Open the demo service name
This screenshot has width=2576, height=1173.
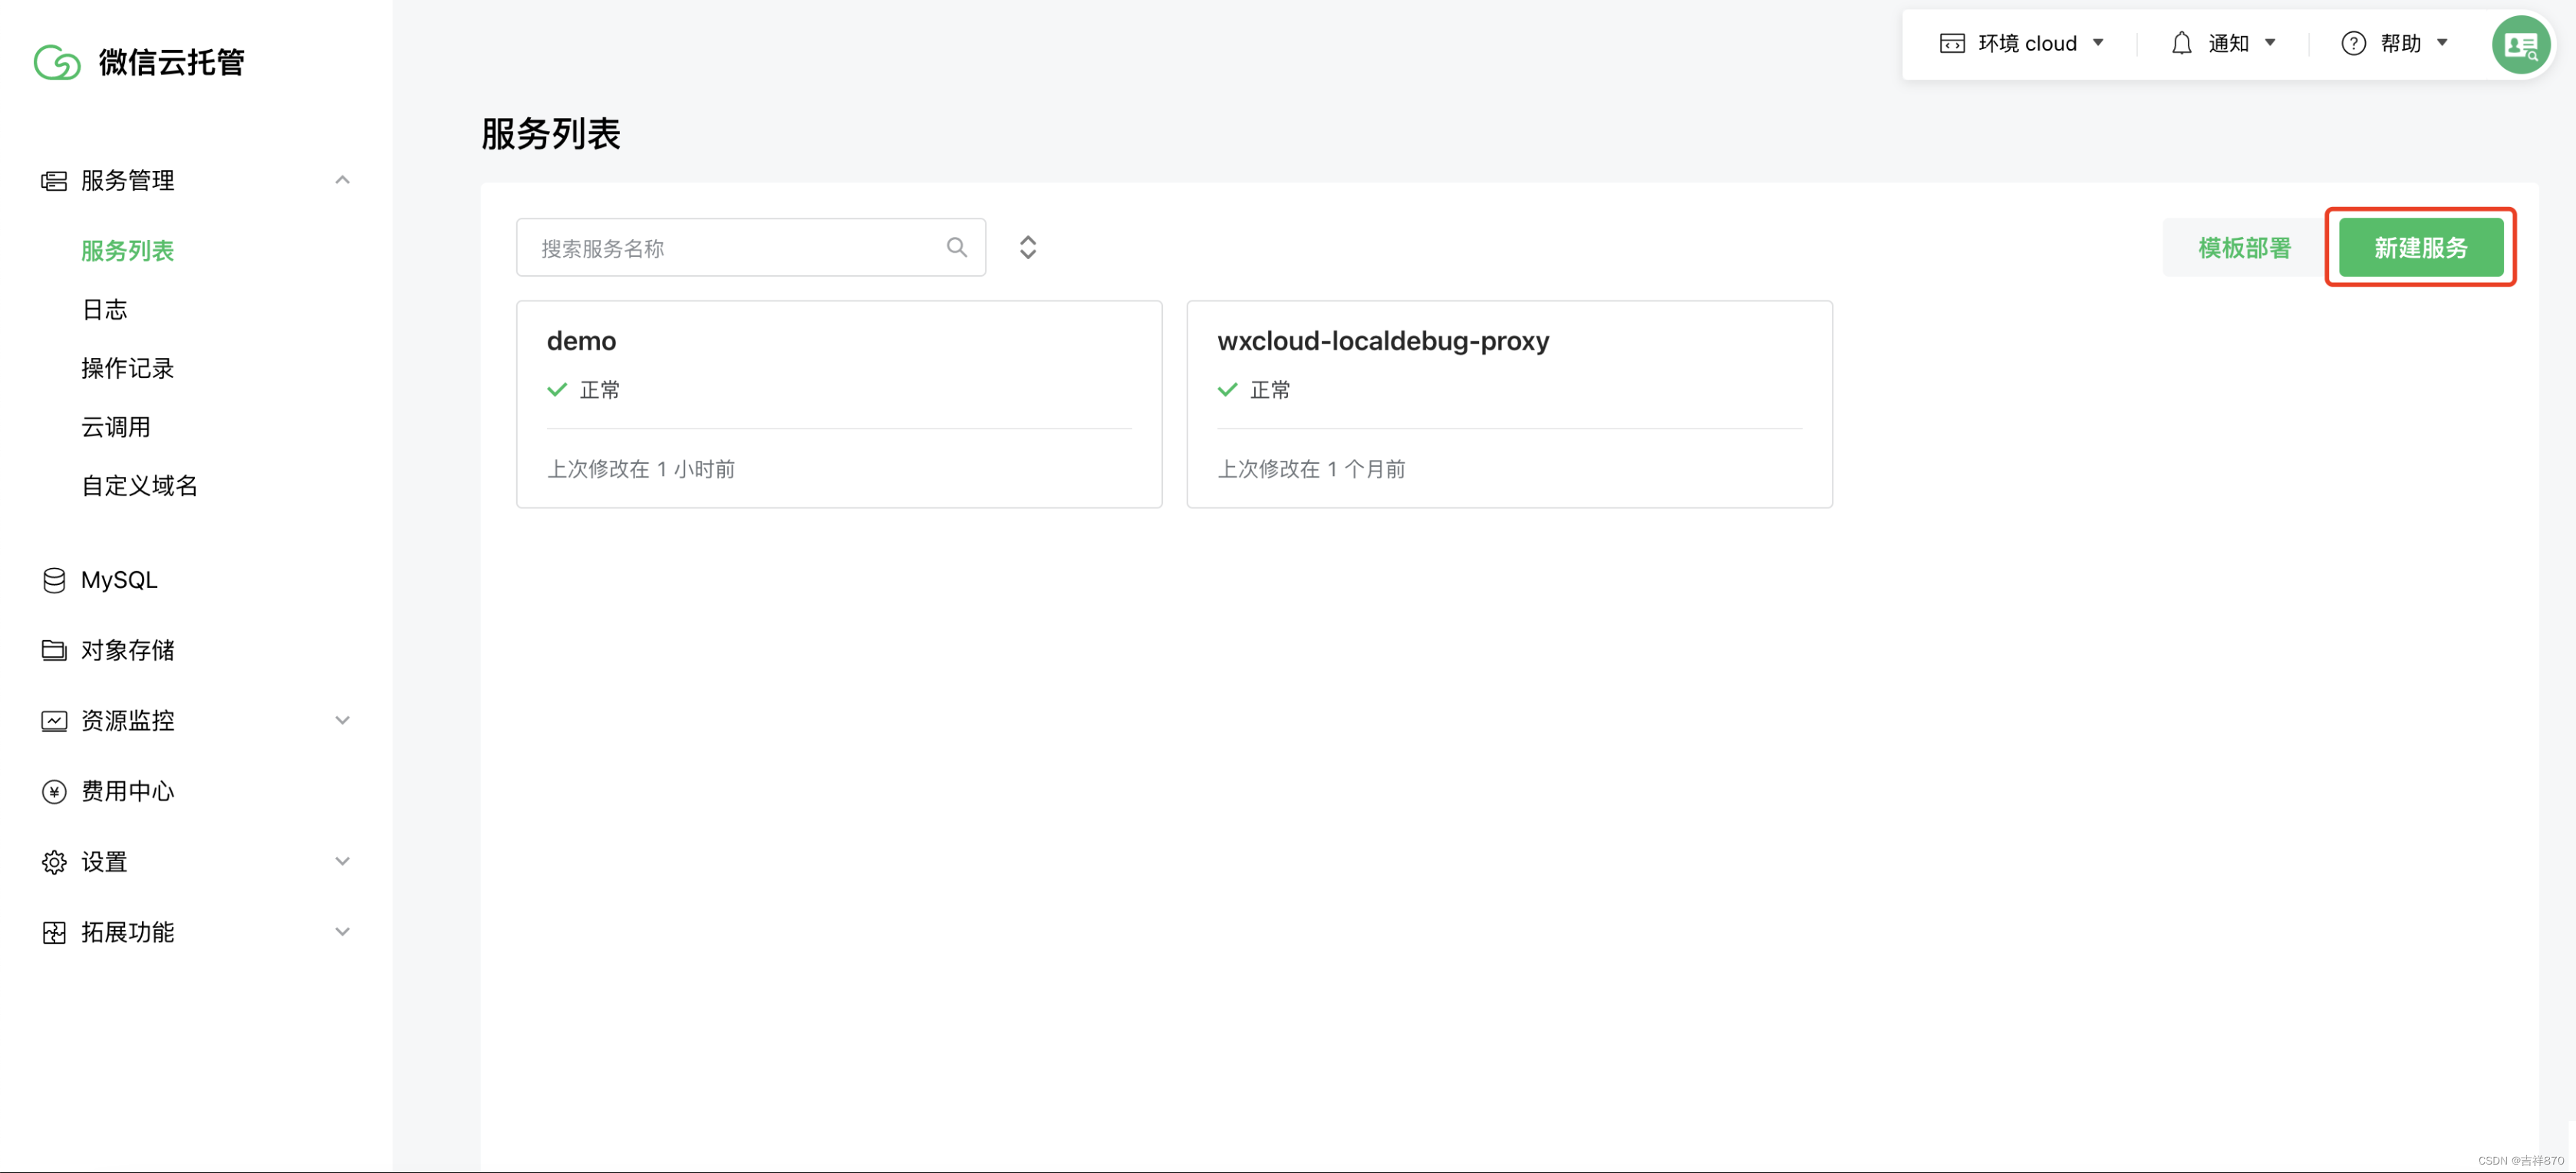click(581, 342)
